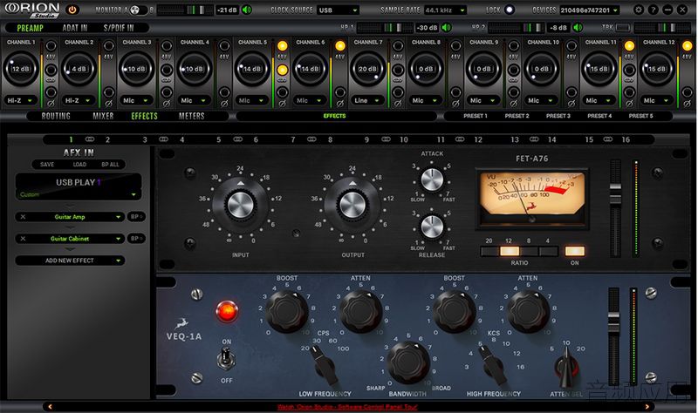Image resolution: width=698 pixels, height=413 pixels.
Task: Click the BP ALL button
Action: 110,165
